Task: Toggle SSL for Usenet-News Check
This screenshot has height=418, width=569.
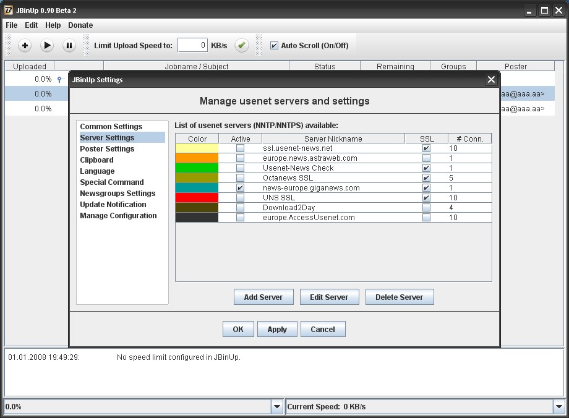Action: click(426, 168)
